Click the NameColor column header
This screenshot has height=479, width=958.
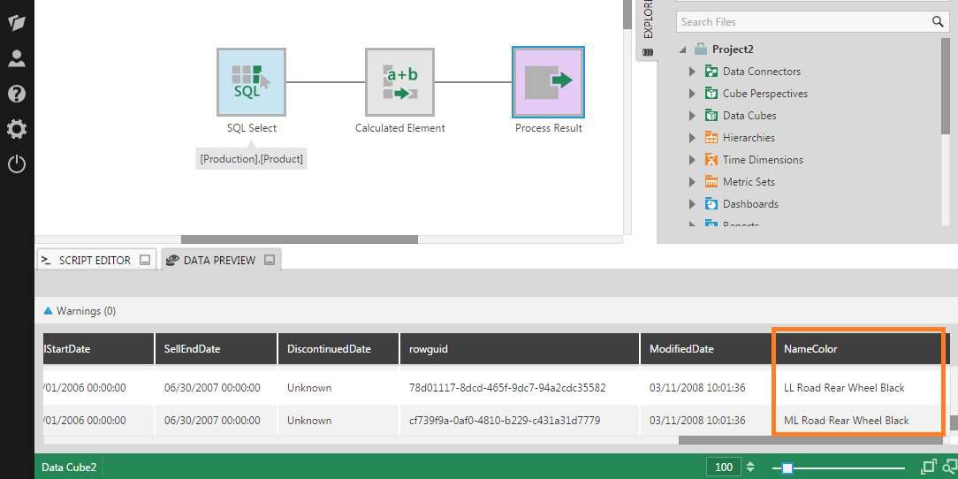810,349
